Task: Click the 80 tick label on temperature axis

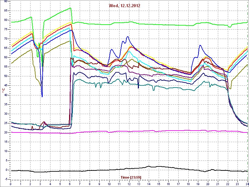Action: [5, 20]
